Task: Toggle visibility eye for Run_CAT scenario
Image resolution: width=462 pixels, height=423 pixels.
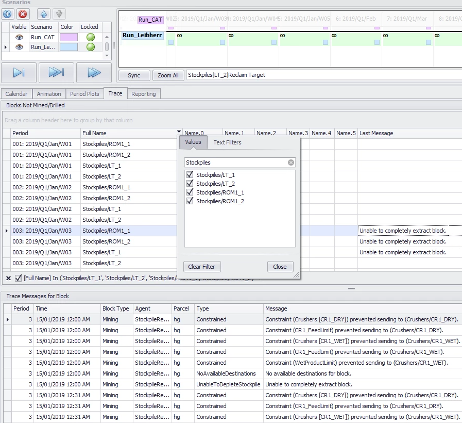Action: 19,37
